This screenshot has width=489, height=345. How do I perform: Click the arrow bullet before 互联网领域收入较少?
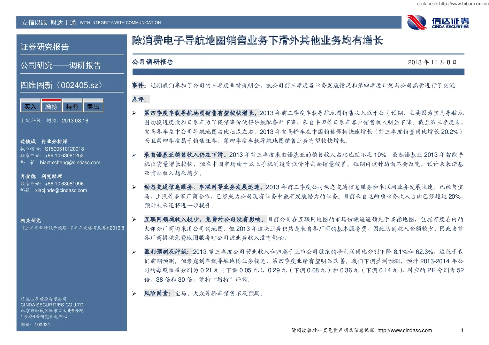point(134,220)
